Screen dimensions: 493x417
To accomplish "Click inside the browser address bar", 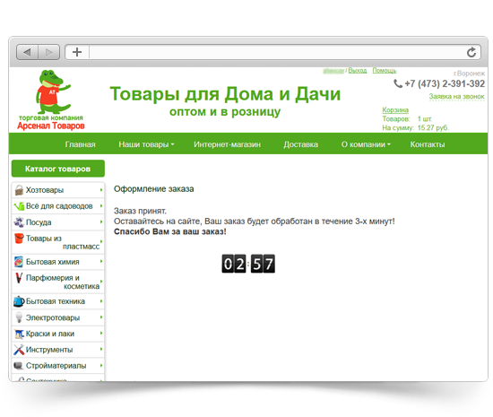I will point(277,52).
